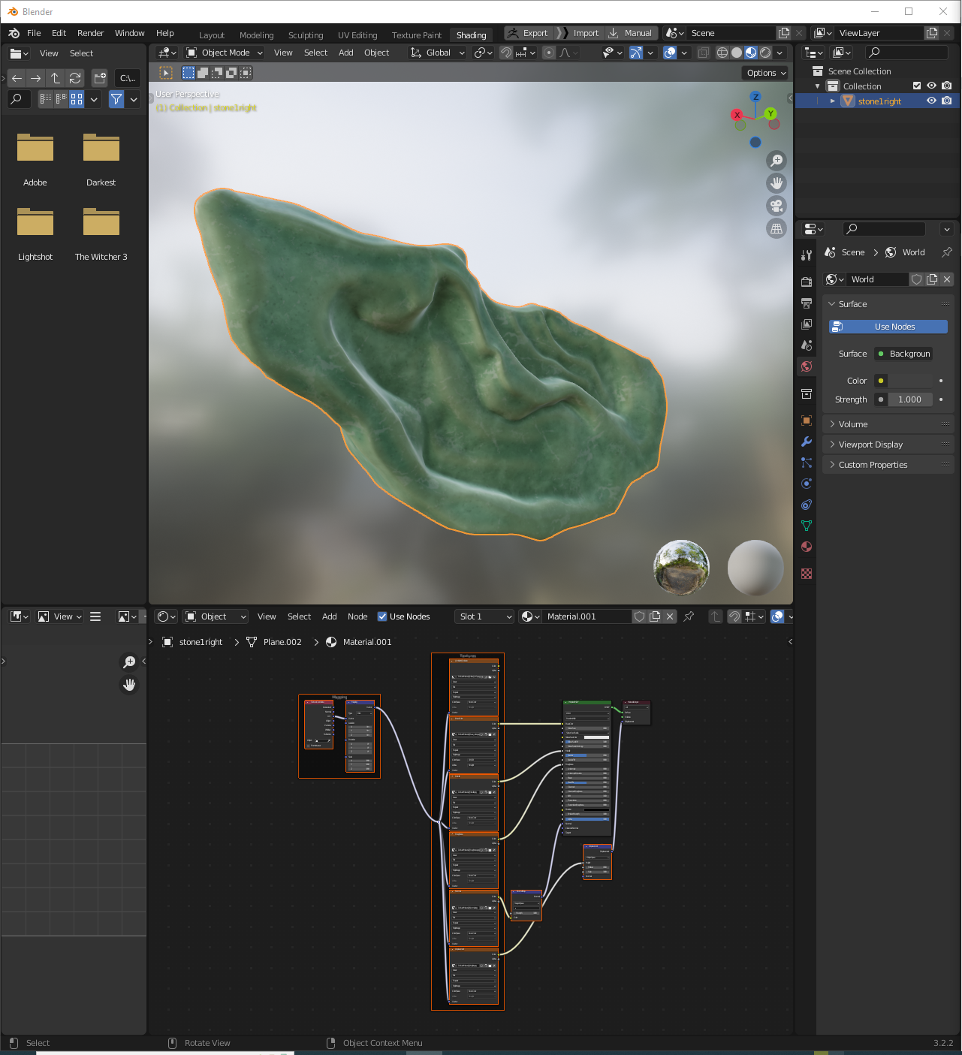This screenshot has height=1055, width=962.
Task: Hide stone1right using its eye icon
Action: pos(931,101)
